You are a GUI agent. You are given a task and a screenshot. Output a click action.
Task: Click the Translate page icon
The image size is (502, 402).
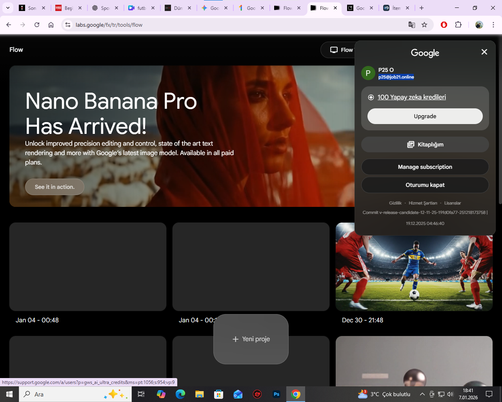coord(412,25)
